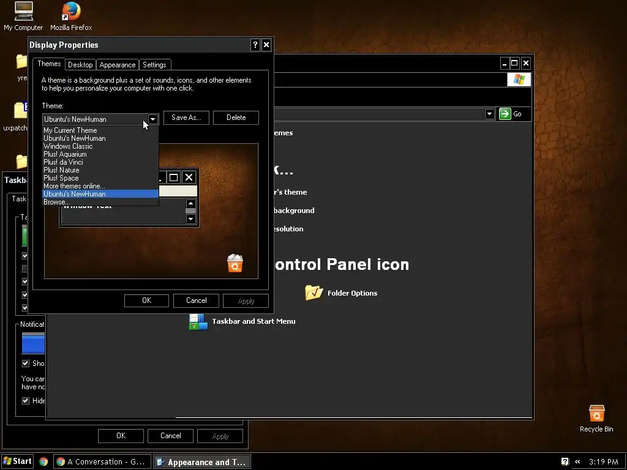Click the system clock showing 3:19 PM
This screenshot has width=627, height=470.
[603, 461]
